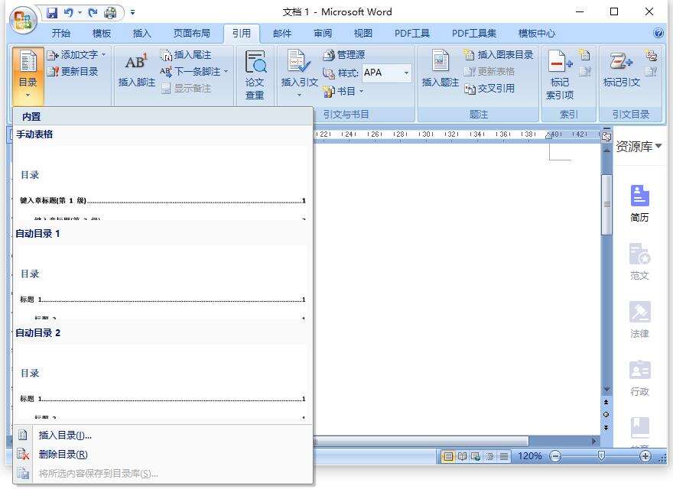Screen dimensions: 673x489
Task: Open the 开始 ribbon tab
Action: tap(61, 33)
